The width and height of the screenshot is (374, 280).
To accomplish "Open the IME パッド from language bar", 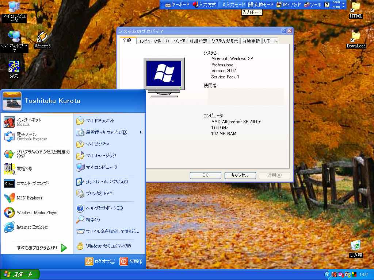I will [x=289, y=4].
